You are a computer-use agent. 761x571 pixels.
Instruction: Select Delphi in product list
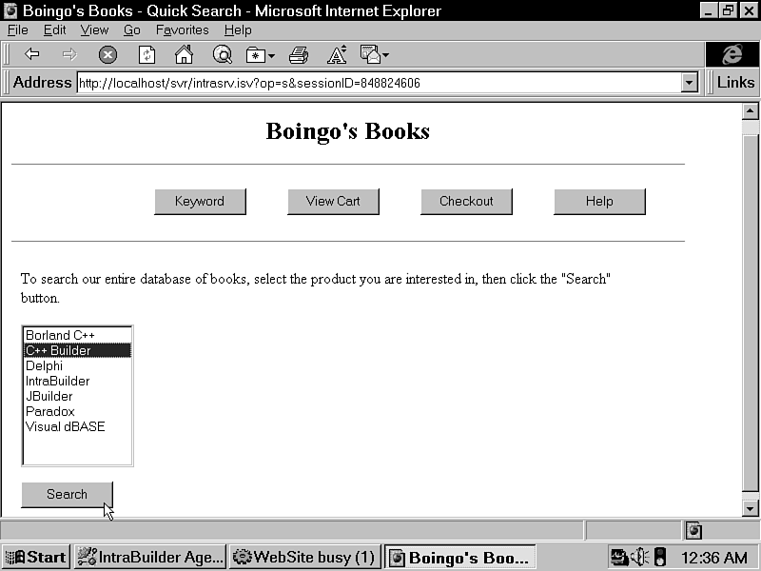pos(78,365)
